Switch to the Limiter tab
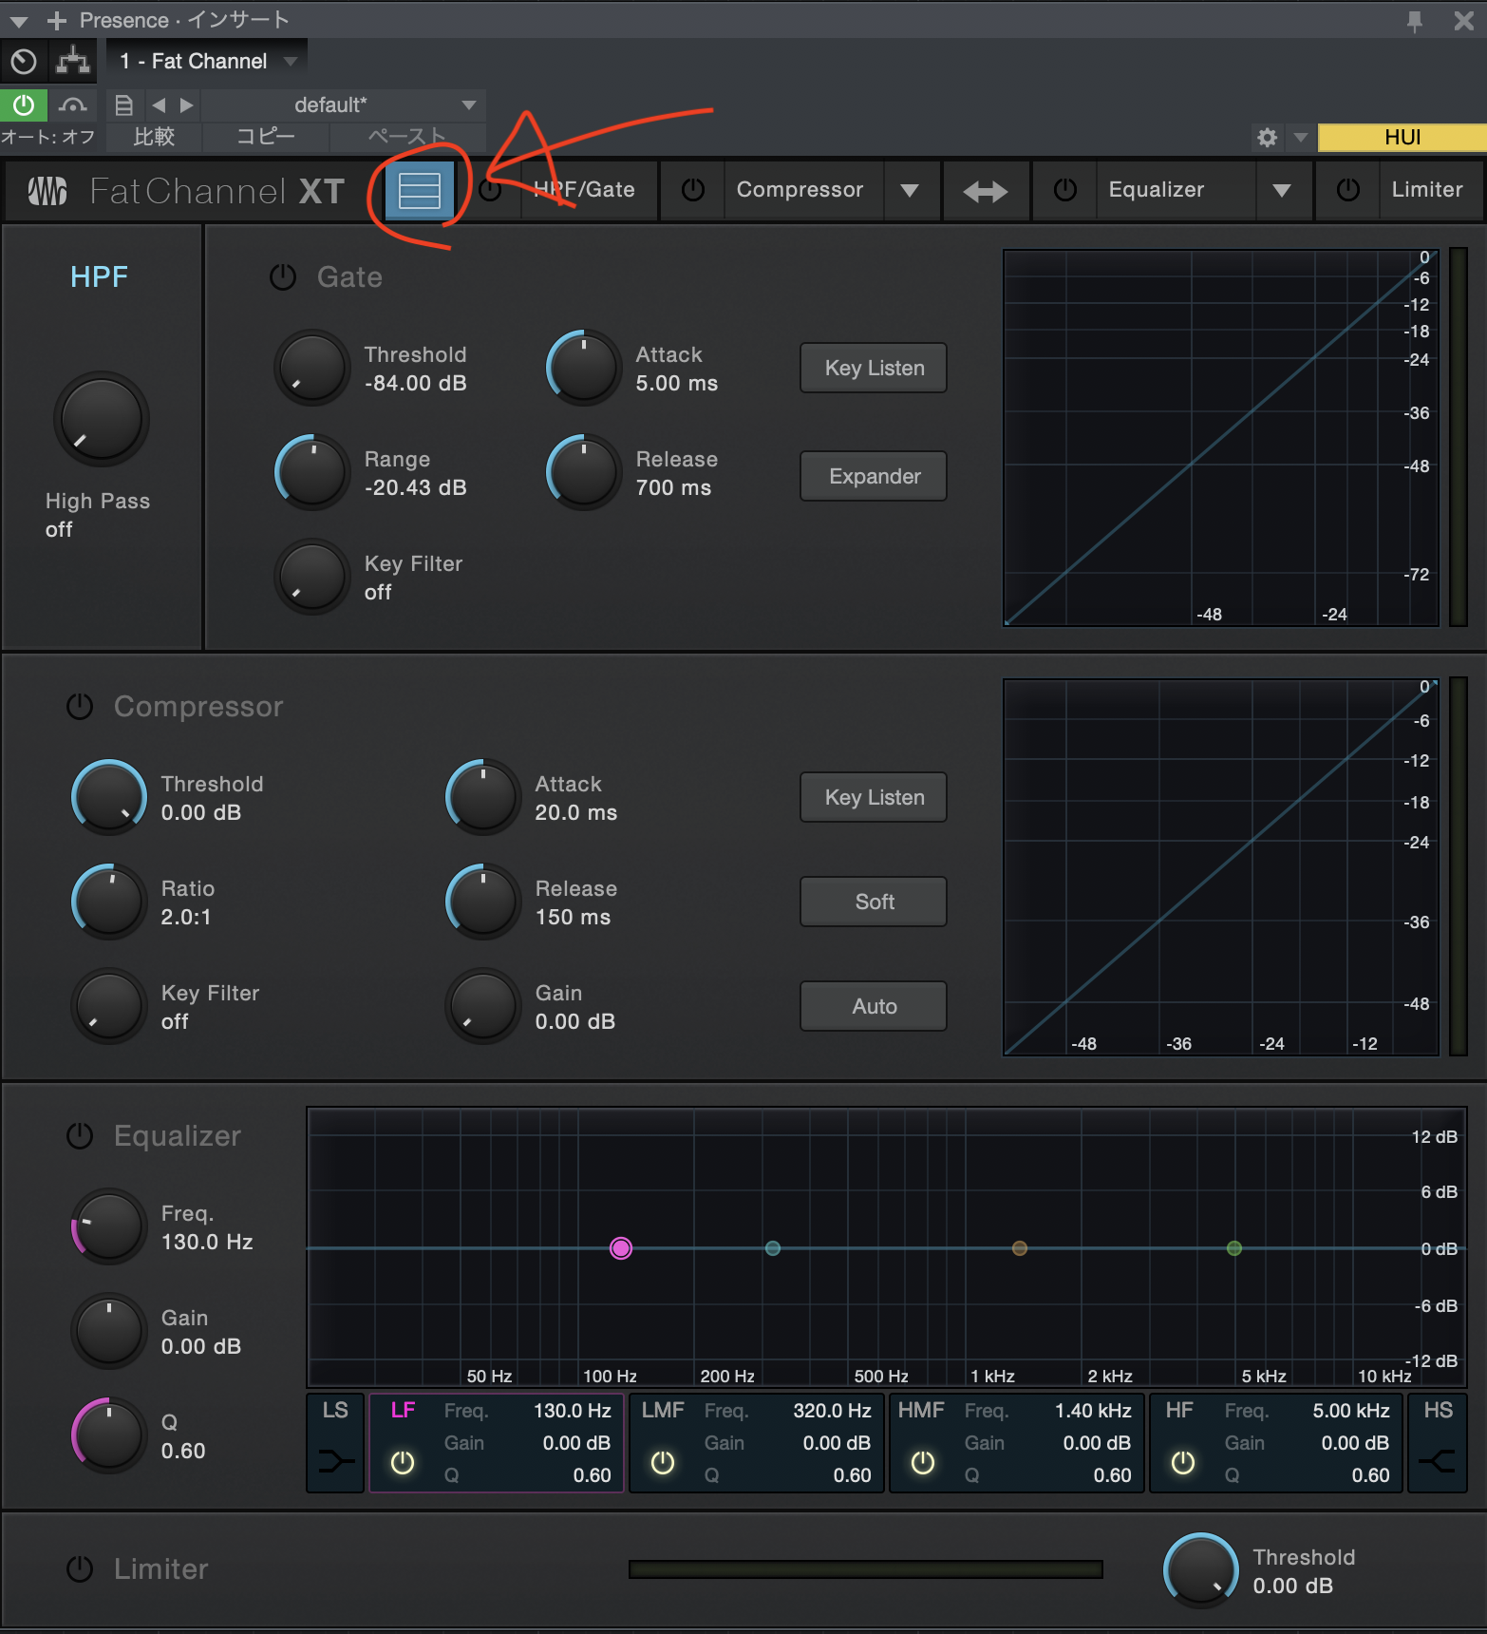The width and height of the screenshot is (1487, 1634). pos(1426,190)
